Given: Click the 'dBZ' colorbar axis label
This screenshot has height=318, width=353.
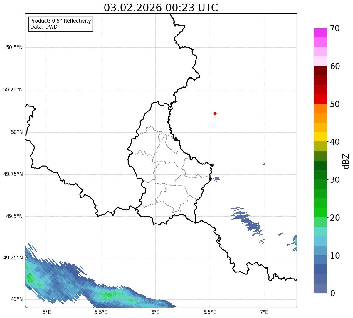Looking at the screenshot, I should (346, 161).
